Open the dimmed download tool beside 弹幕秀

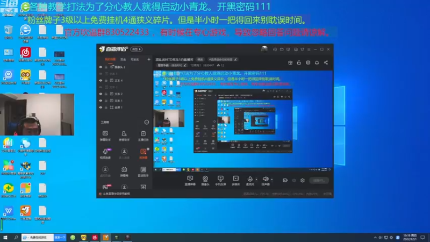pyautogui.click(x=105, y=172)
